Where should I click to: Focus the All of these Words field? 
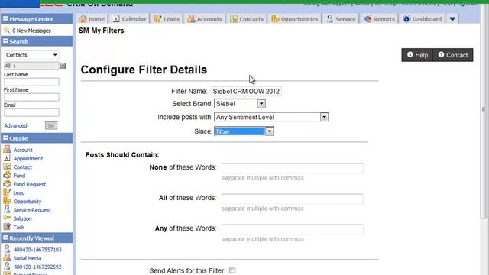(x=293, y=199)
